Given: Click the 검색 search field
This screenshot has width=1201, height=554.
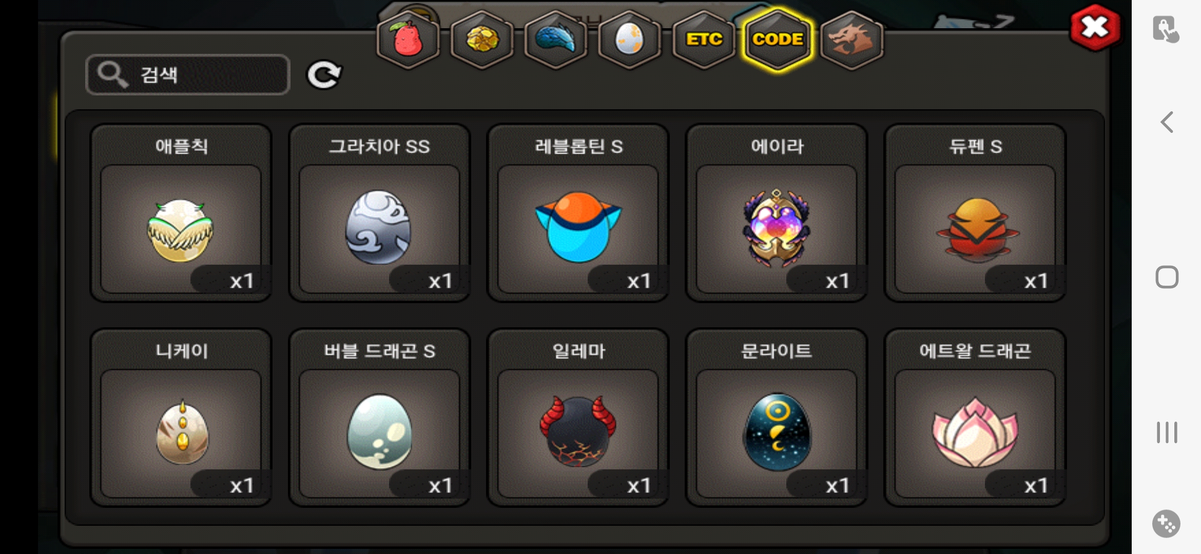Looking at the screenshot, I should tap(188, 75).
